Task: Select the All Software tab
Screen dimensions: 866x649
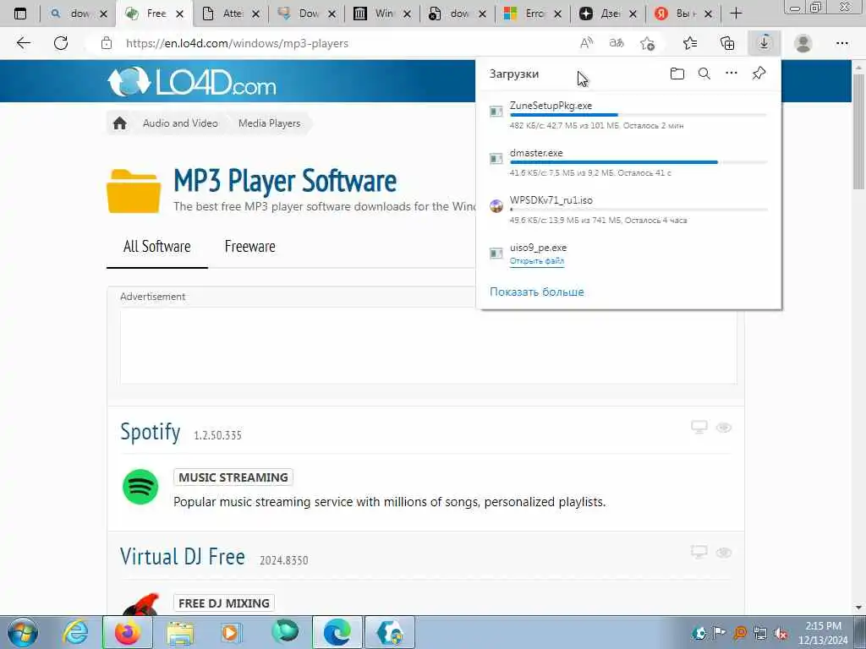Action: pyautogui.click(x=156, y=246)
